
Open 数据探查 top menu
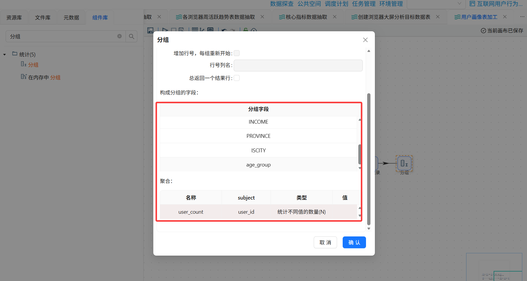282,4
